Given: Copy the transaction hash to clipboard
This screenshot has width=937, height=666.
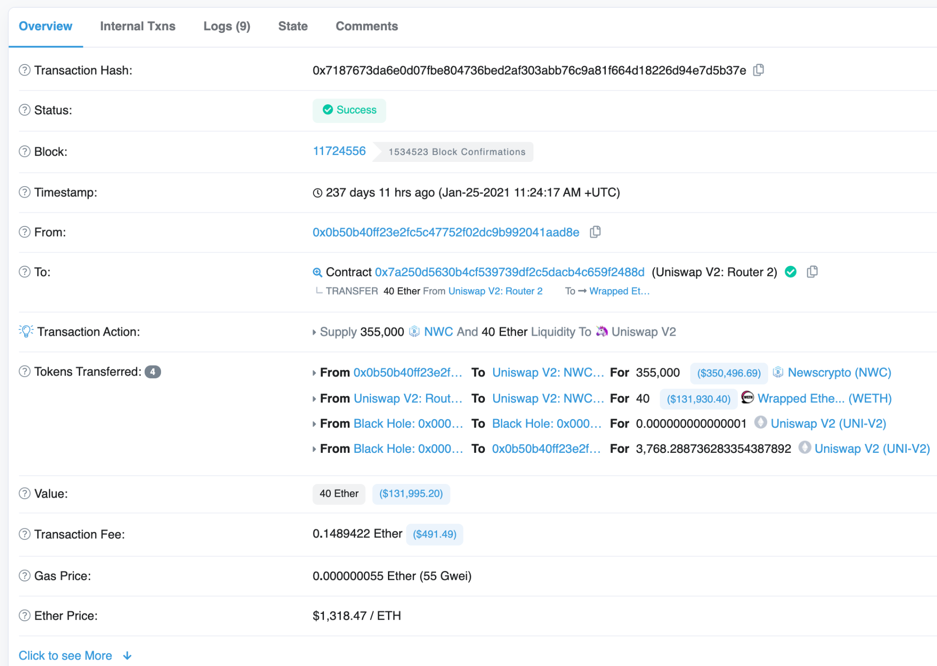Looking at the screenshot, I should (758, 70).
